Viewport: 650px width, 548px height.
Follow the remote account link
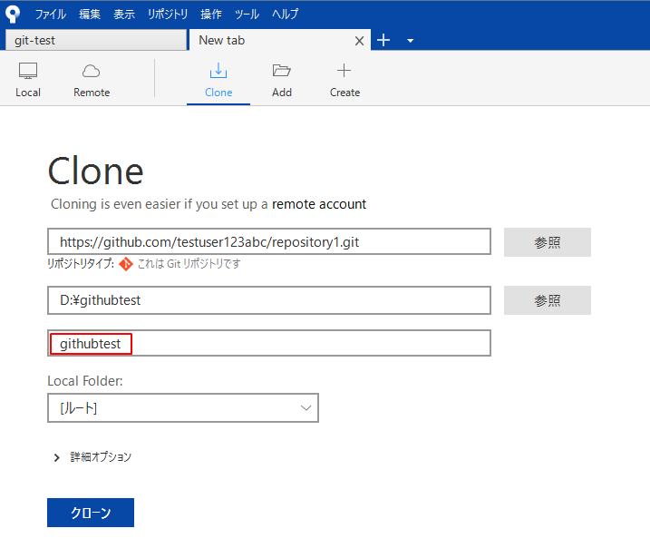pyautogui.click(x=319, y=204)
